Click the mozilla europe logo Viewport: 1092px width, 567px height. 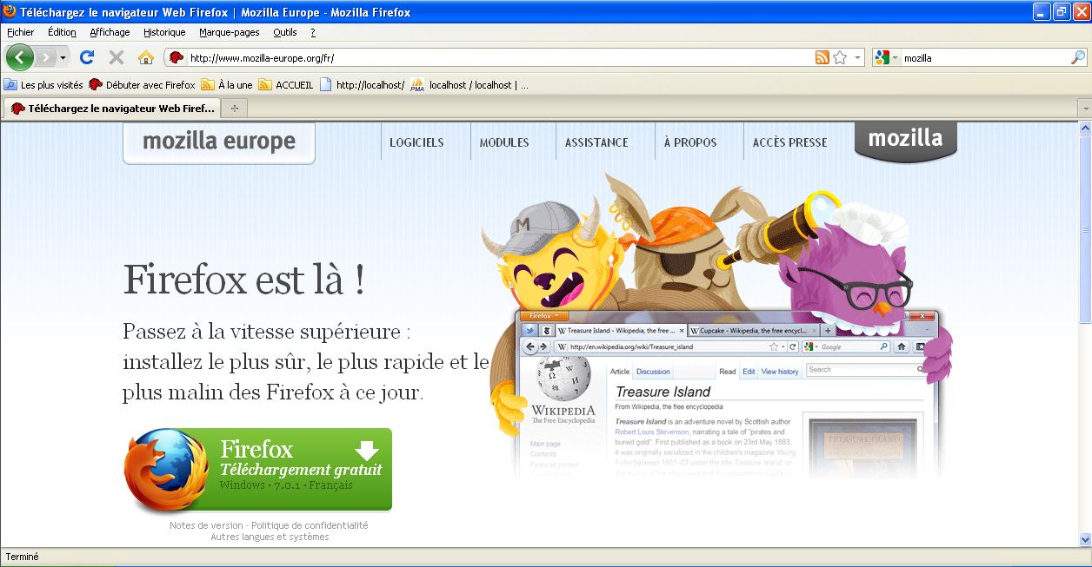(x=219, y=142)
